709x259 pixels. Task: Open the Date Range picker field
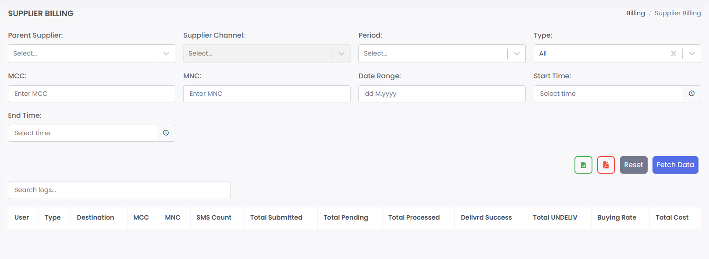tap(442, 94)
